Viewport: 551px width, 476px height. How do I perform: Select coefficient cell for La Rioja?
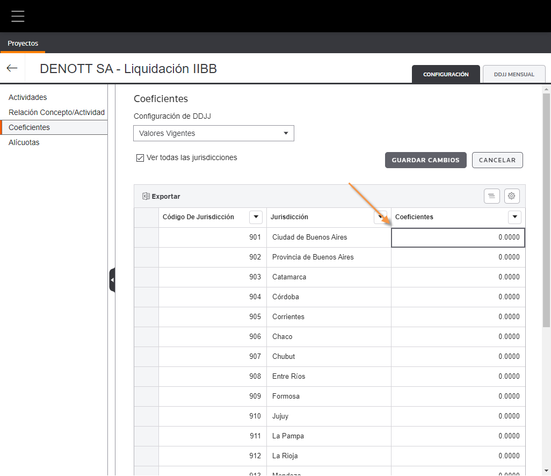coord(458,456)
